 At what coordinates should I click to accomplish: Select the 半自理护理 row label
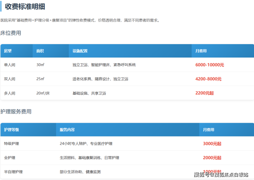pyautogui.click(x=13, y=172)
